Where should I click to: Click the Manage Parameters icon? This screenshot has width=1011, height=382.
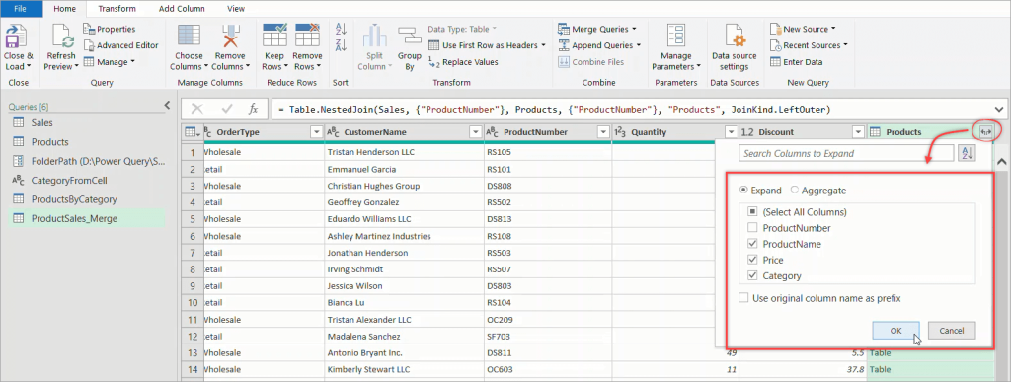click(675, 37)
